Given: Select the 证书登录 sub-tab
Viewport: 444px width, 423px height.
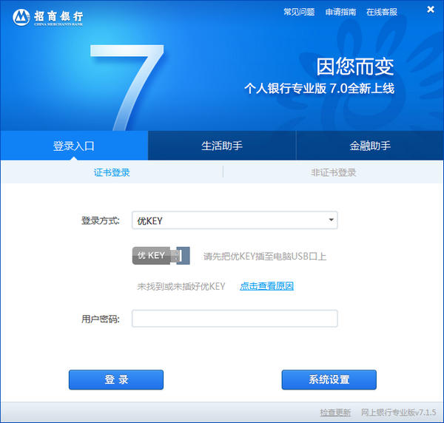Looking at the screenshot, I should point(112,172).
